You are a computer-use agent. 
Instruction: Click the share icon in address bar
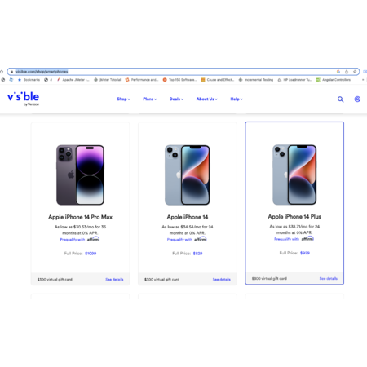click(x=347, y=72)
